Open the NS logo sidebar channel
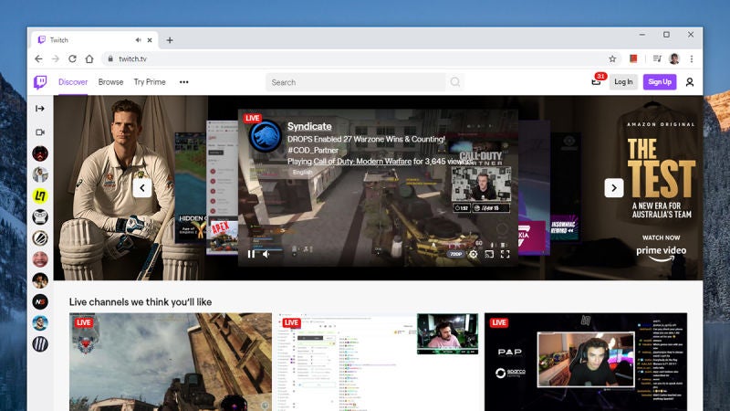The height and width of the screenshot is (411, 730). click(40, 301)
